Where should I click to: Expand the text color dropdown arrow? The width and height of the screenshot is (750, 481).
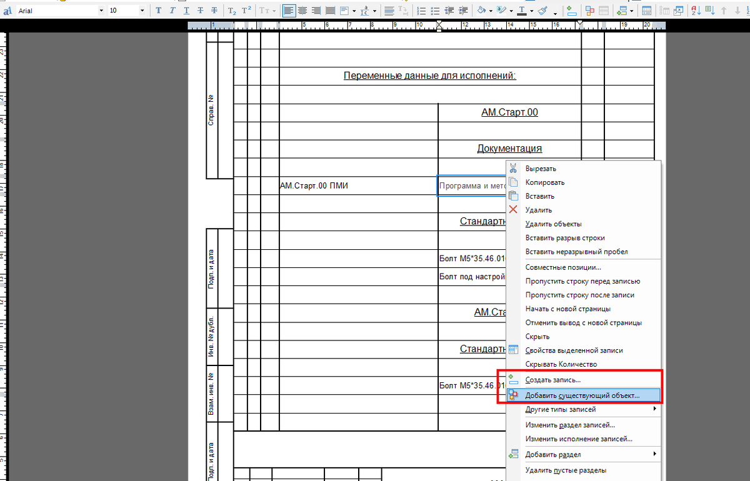531,11
